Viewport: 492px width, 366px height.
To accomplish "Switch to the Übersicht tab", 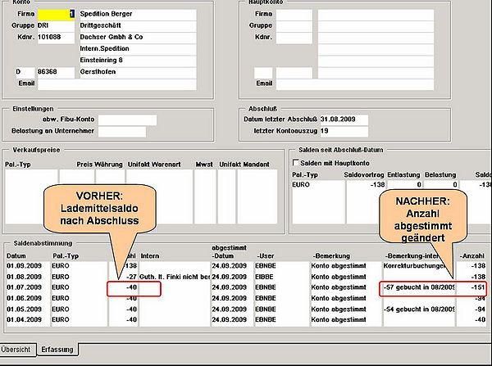I will (x=16, y=349).
